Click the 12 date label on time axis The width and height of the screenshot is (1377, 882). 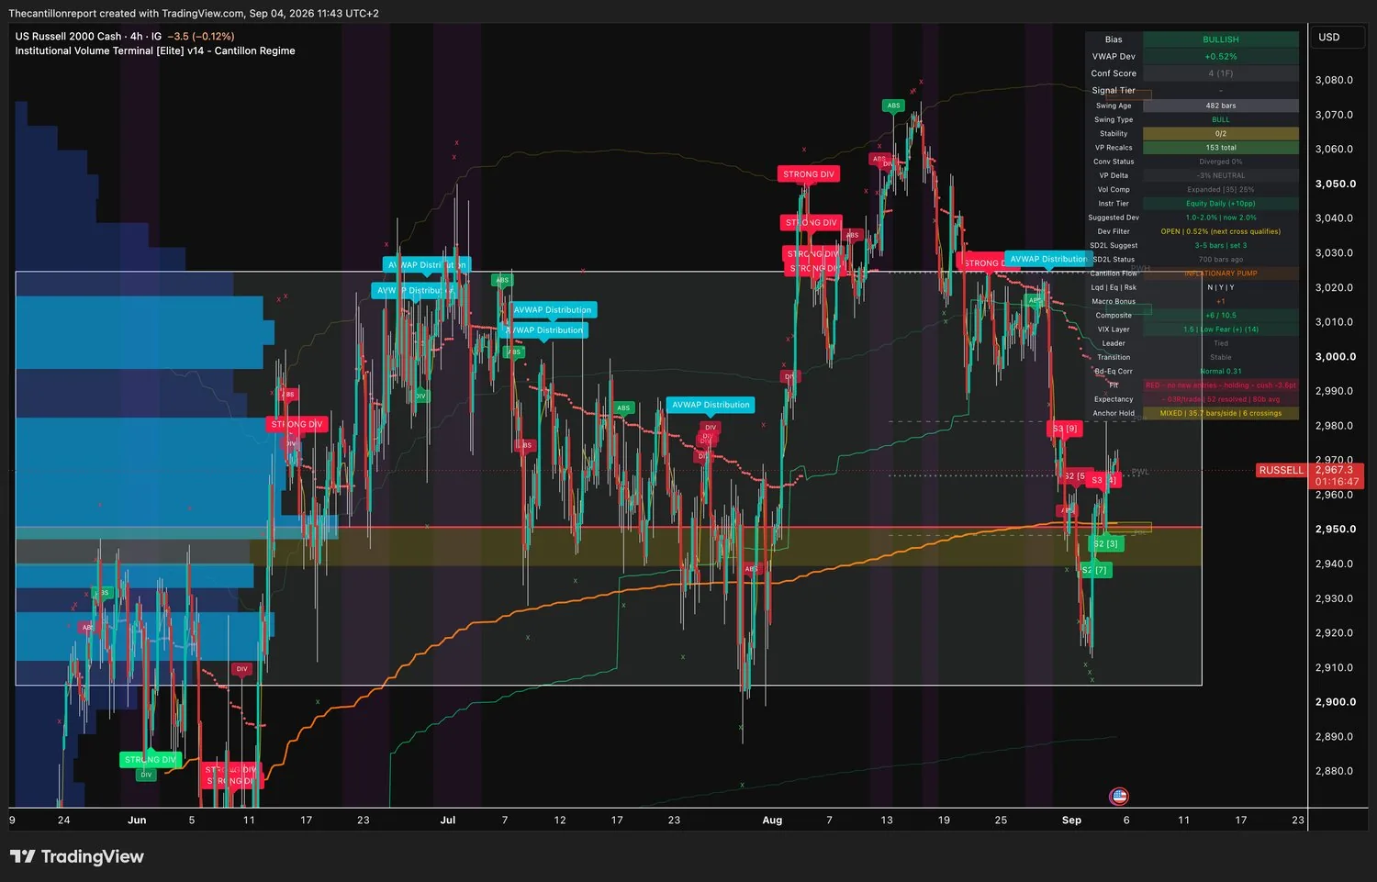[x=560, y=821]
